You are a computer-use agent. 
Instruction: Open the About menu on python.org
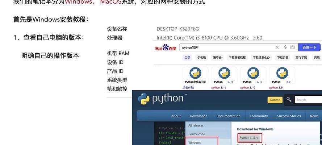176,116
